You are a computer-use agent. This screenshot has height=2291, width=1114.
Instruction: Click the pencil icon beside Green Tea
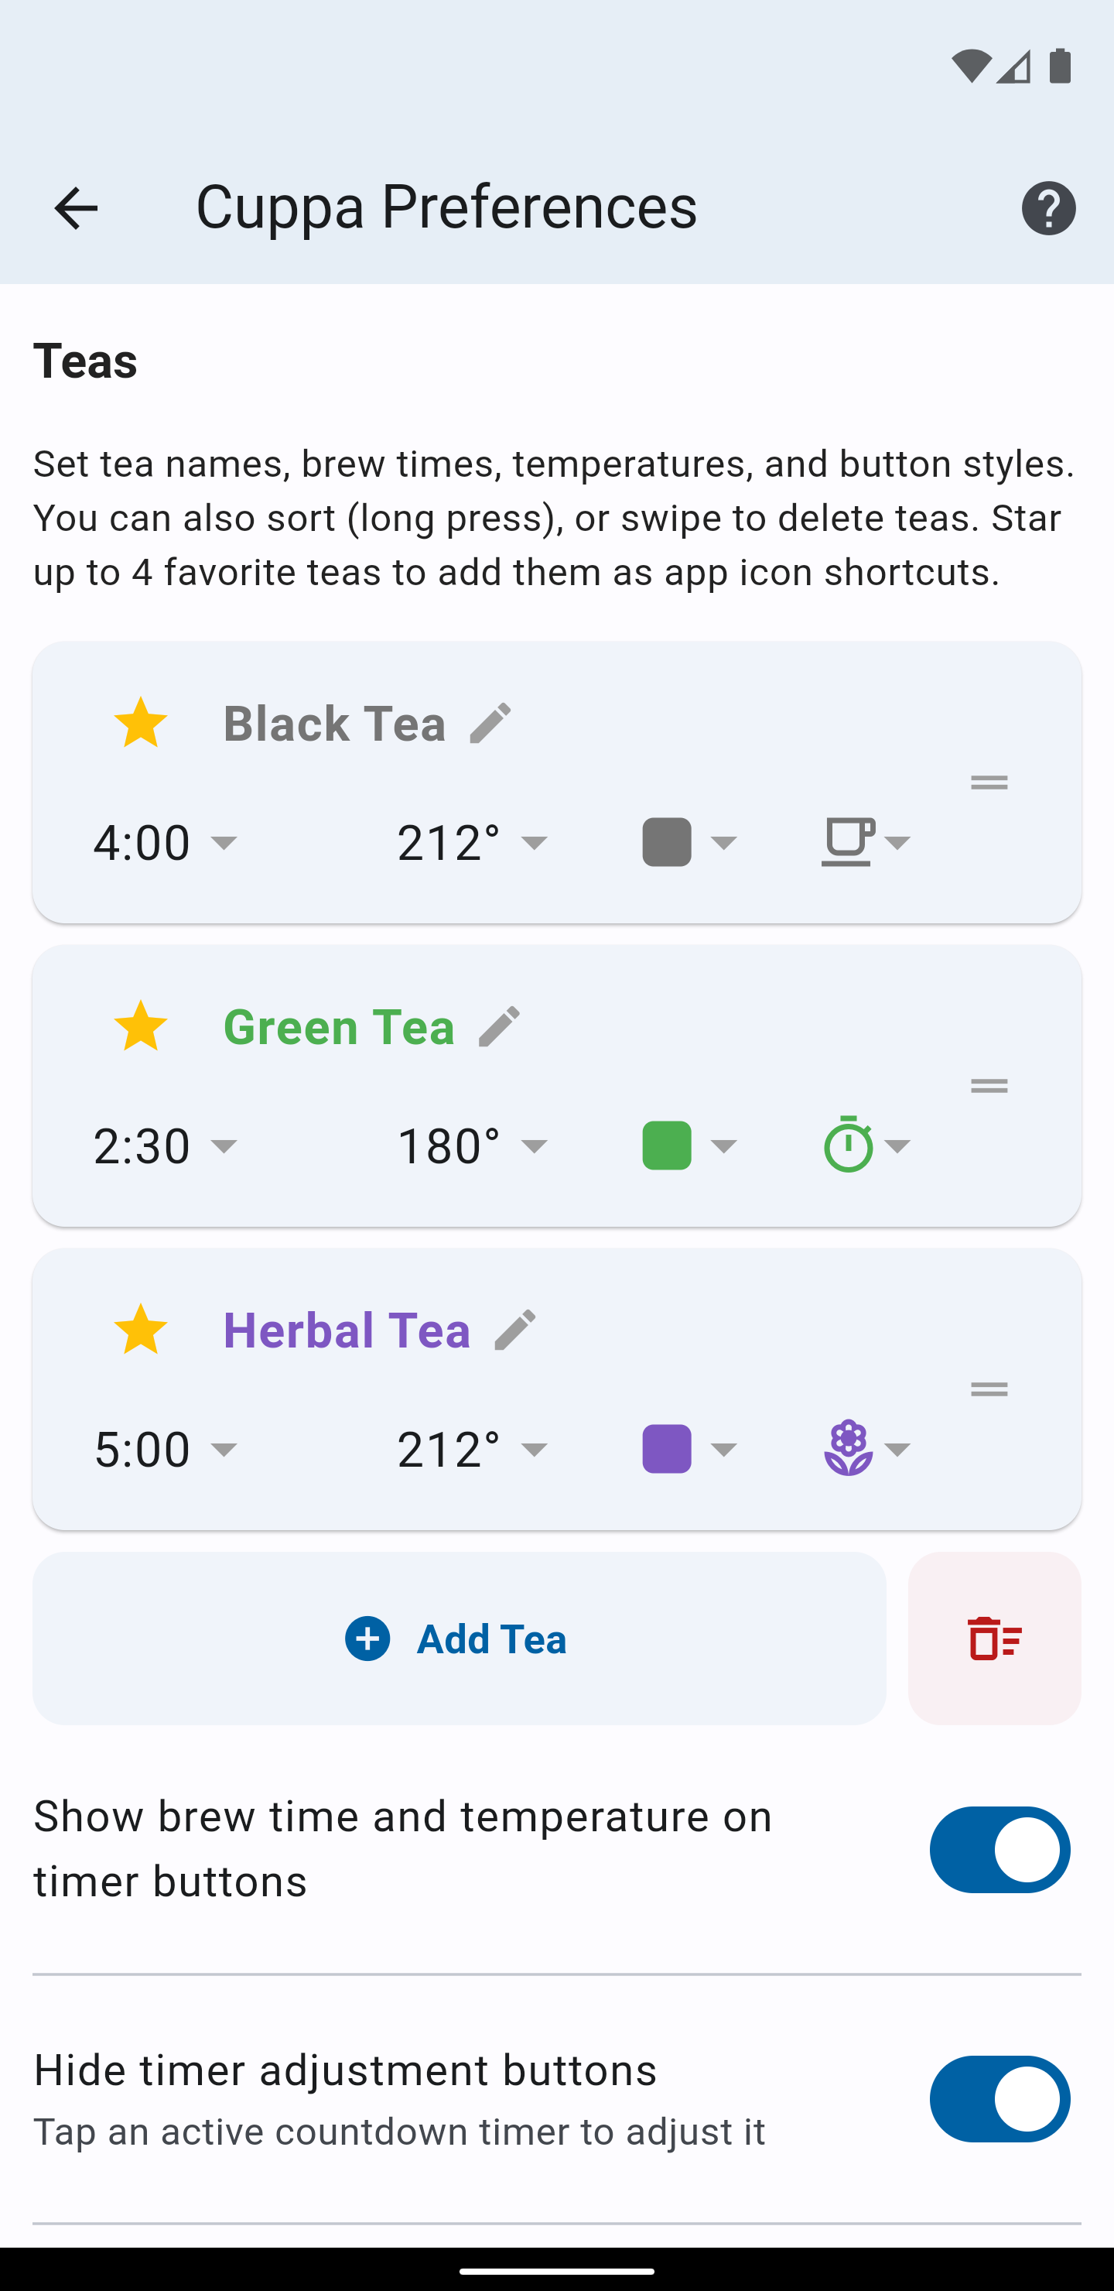coord(499,1027)
